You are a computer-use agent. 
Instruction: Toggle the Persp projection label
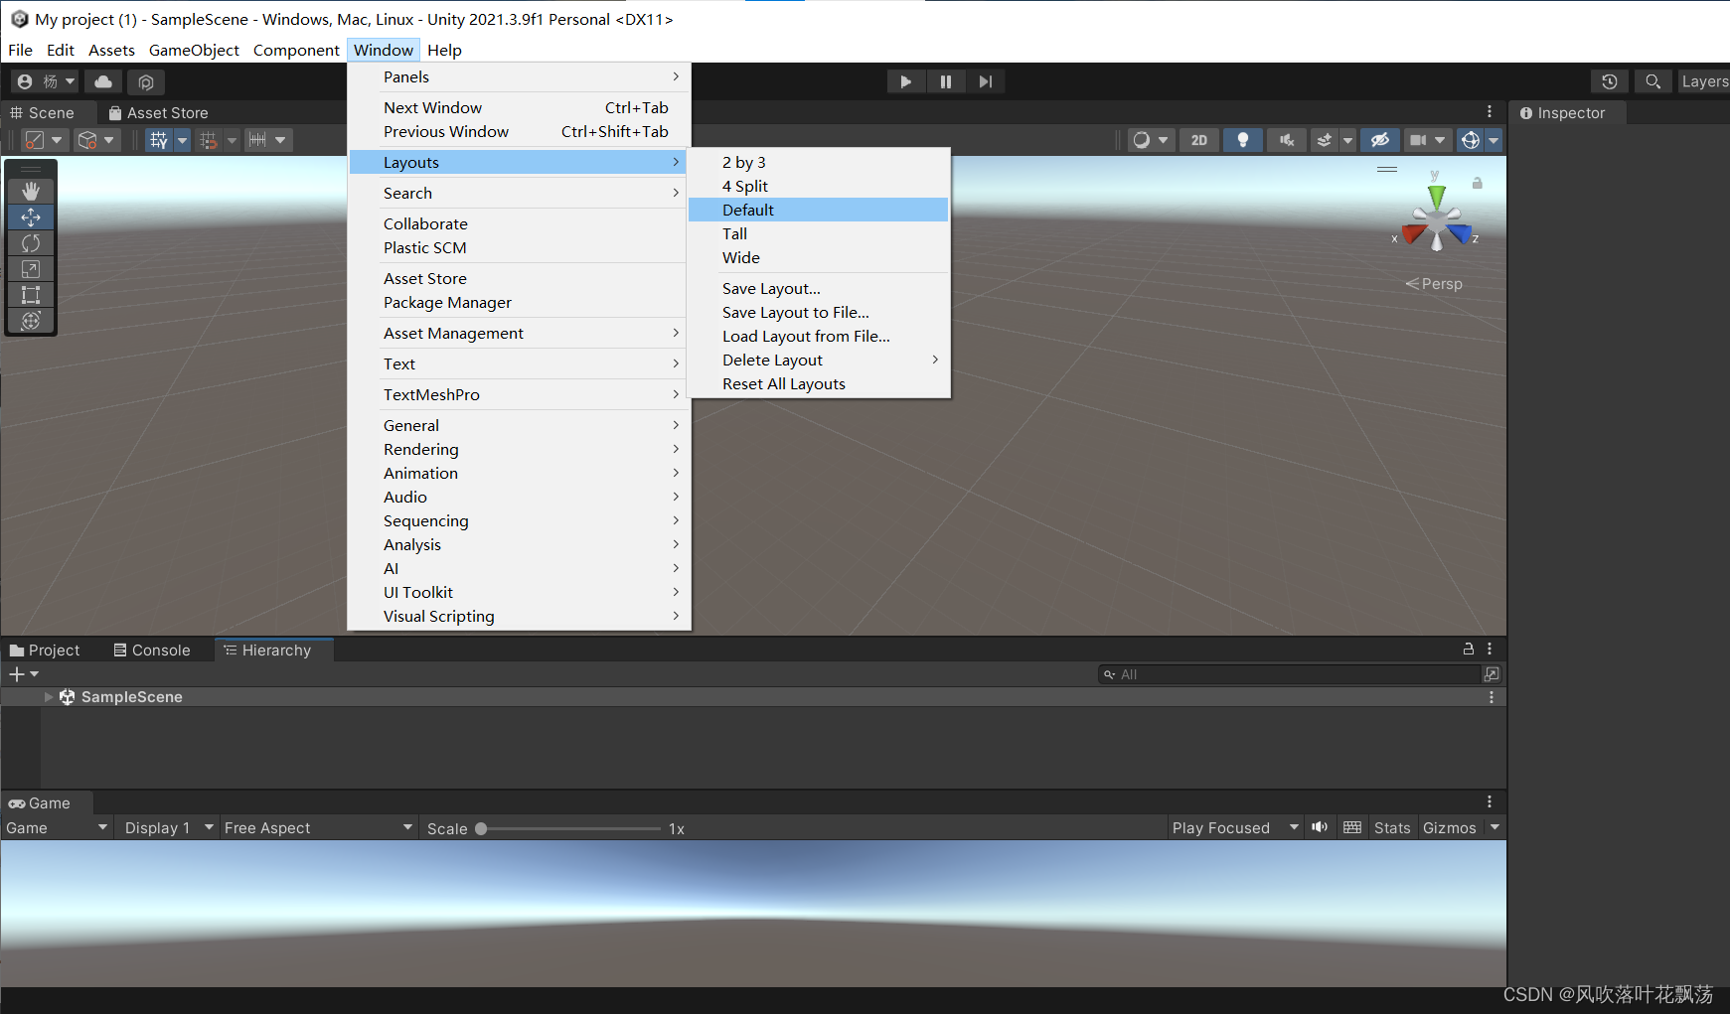point(1434,284)
